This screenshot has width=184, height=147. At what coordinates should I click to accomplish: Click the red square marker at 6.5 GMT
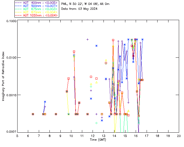(33, 114)
